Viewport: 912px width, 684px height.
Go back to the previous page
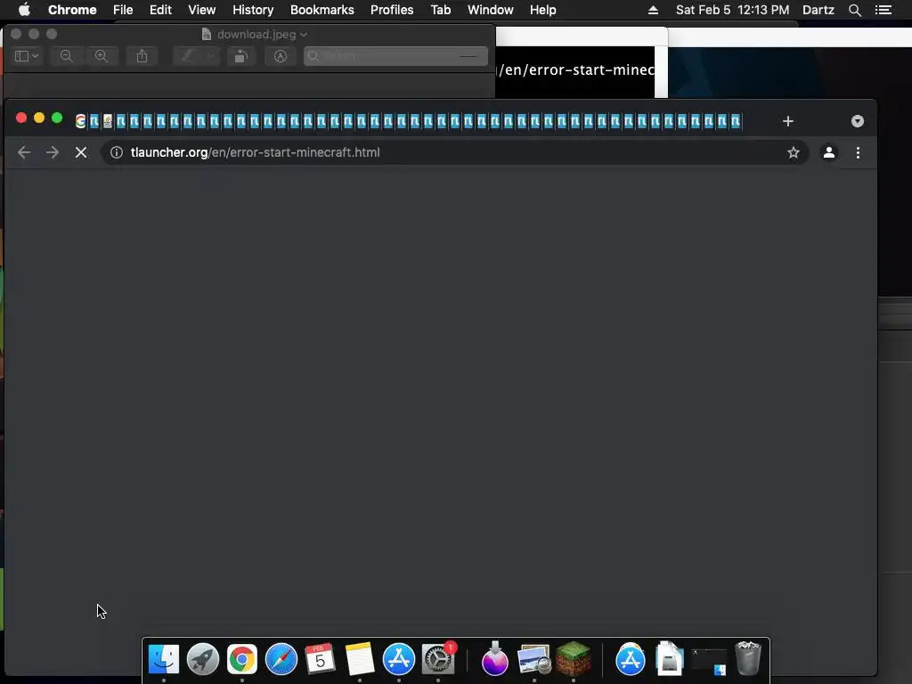24,152
